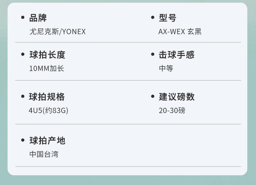Click the bullet beside 建议磅数
256x185 pixels.
tap(152, 96)
